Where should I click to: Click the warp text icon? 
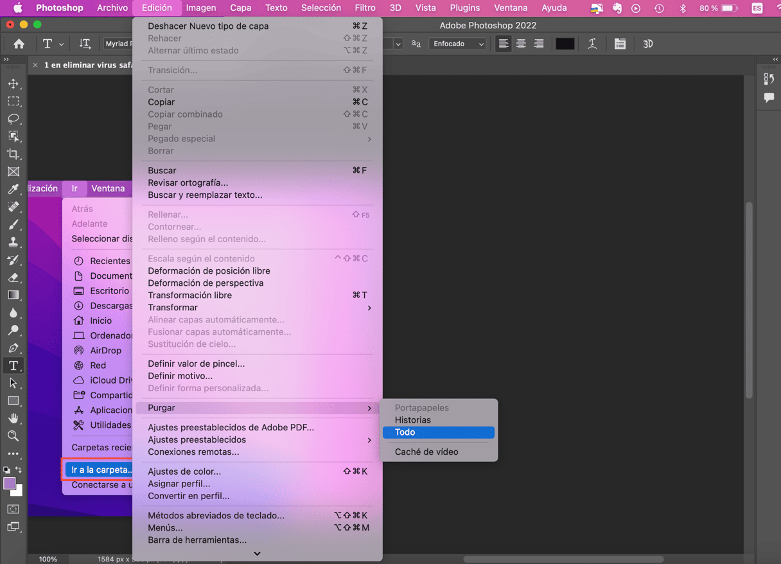592,44
